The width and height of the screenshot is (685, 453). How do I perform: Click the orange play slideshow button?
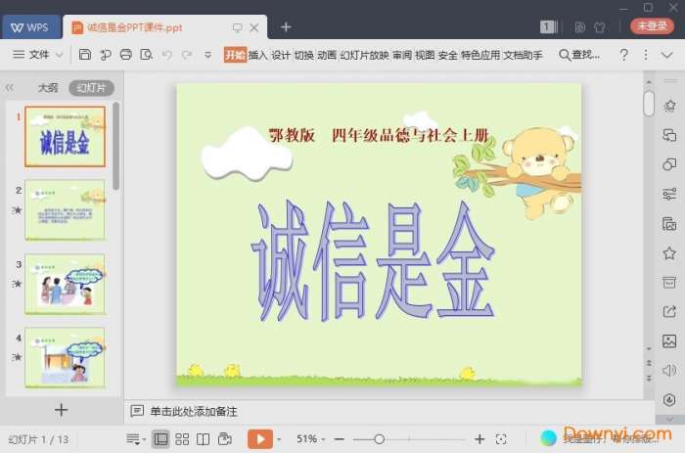click(260, 439)
